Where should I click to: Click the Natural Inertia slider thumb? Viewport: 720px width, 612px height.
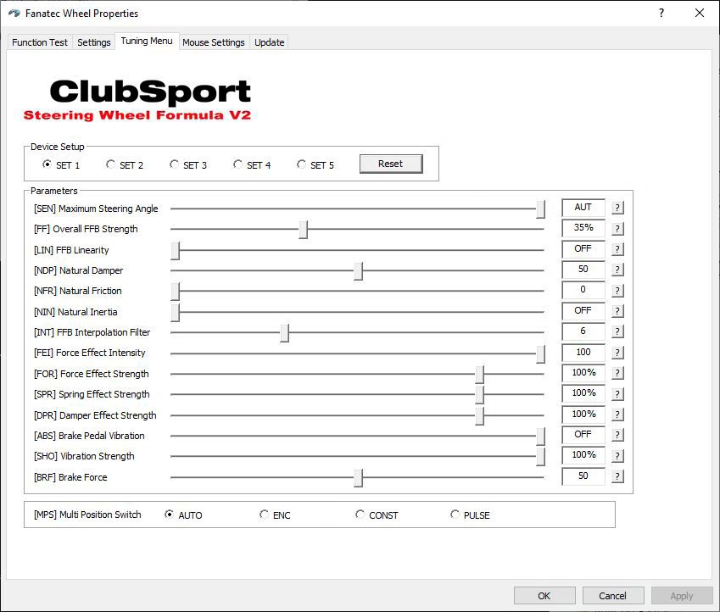[175, 312]
